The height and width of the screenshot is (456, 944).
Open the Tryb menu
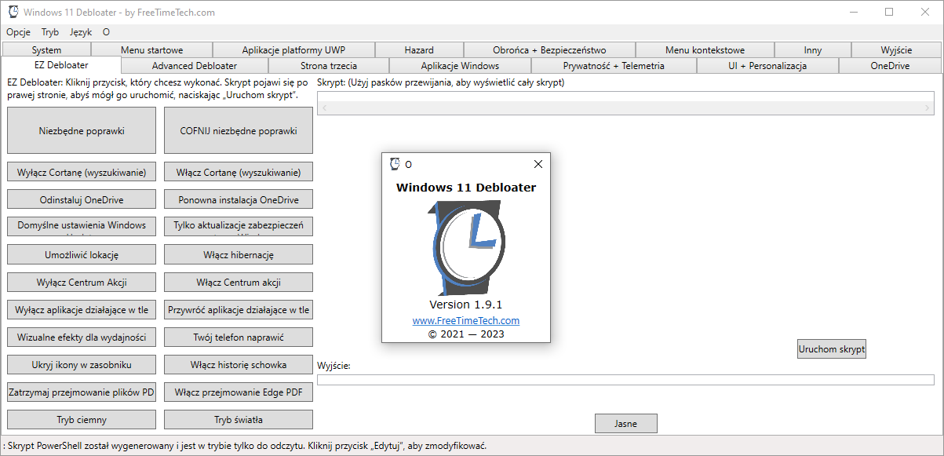click(50, 32)
